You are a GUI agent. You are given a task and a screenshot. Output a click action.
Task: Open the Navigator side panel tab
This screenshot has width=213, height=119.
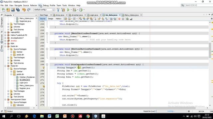click(2, 22)
